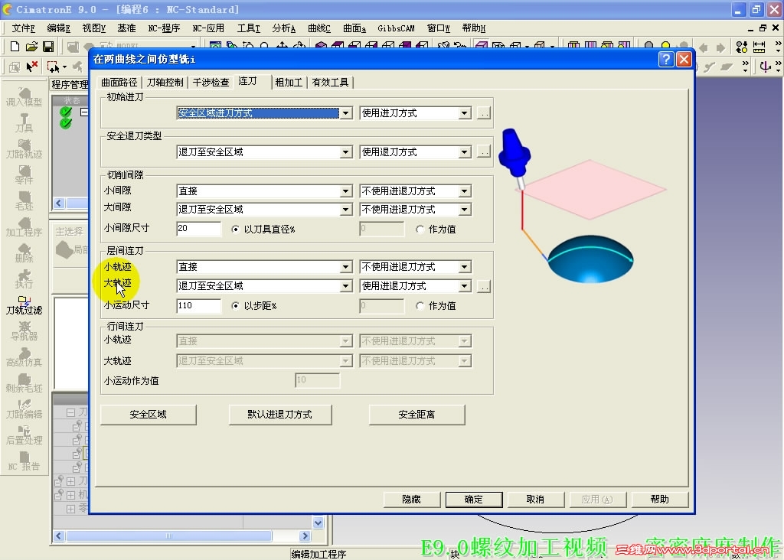Click the New file toolbar icon
This screenshot has width=784, height=560.
(x=15, y=47)
